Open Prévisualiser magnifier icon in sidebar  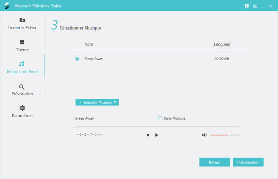tap(22, 87)
